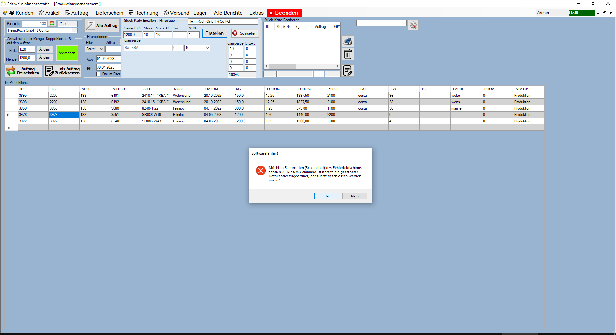Click the trash can delete icon

point(348,54)
